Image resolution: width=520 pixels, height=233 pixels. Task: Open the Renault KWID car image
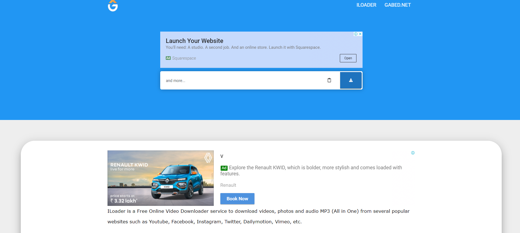coord(160,178)
